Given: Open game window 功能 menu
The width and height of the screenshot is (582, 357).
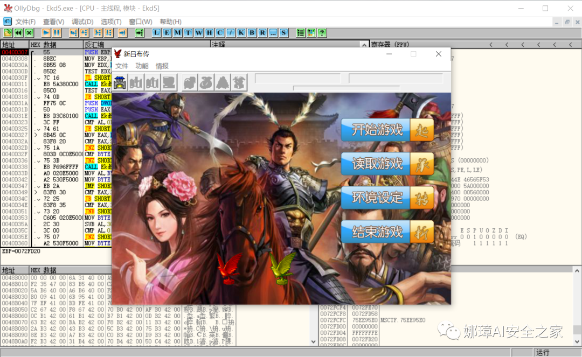Looking at the screenshot, I should 142,66.
